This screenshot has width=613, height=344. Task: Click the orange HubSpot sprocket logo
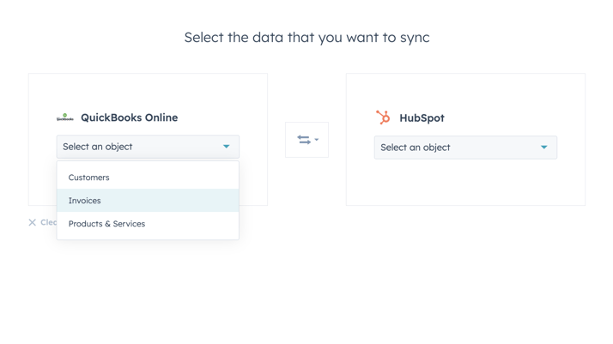(x=383, y=118)
